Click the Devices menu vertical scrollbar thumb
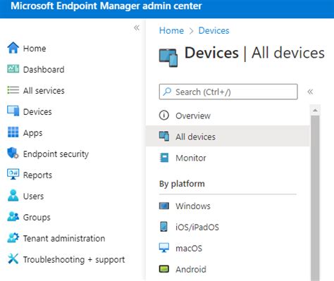334x281 pixels. click(315, 199)
